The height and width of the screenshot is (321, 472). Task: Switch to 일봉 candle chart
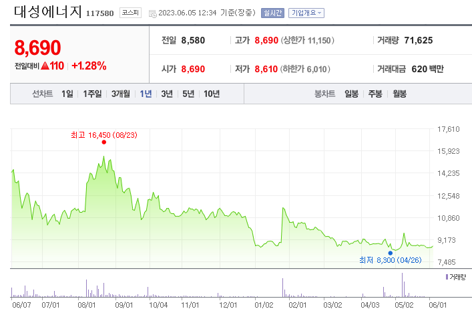pyautogui.click(x=351, y=94)
